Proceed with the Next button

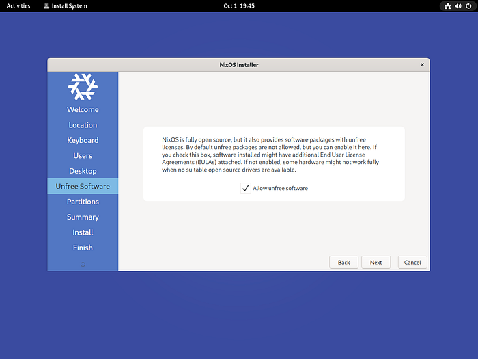point(376,262)
